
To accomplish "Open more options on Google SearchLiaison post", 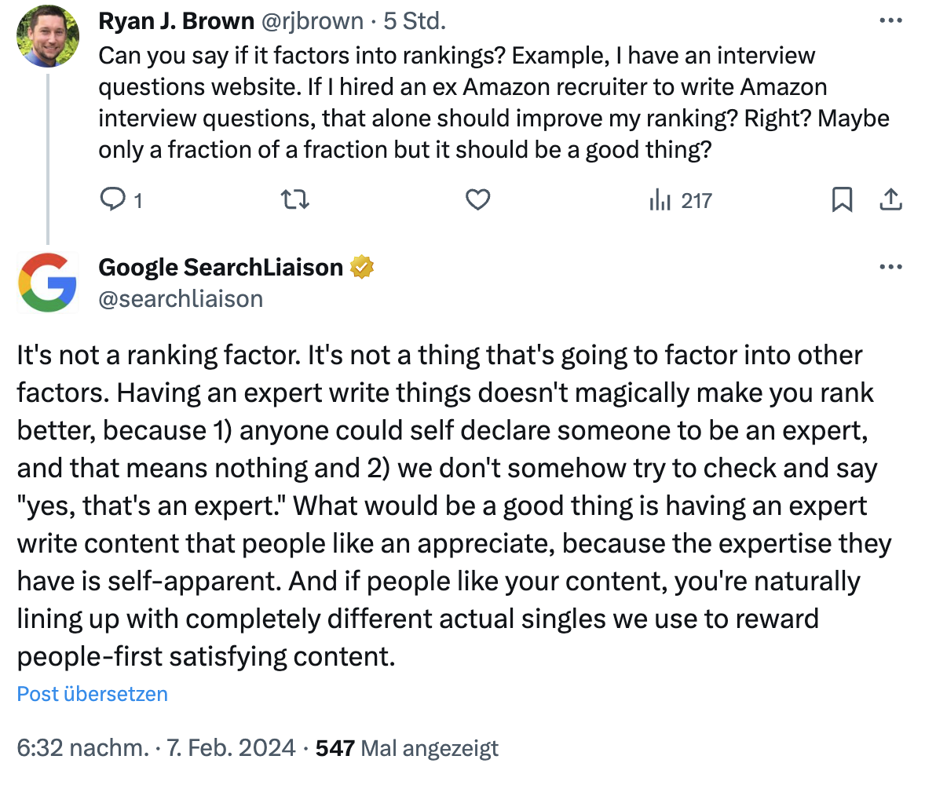I will click(890, 267).
